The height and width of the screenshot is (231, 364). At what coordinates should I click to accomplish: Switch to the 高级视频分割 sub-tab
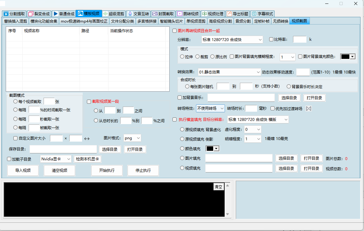(220, 21)
